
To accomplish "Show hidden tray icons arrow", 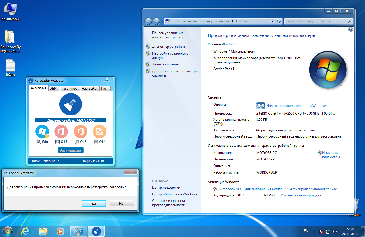I will click(314, 231).
